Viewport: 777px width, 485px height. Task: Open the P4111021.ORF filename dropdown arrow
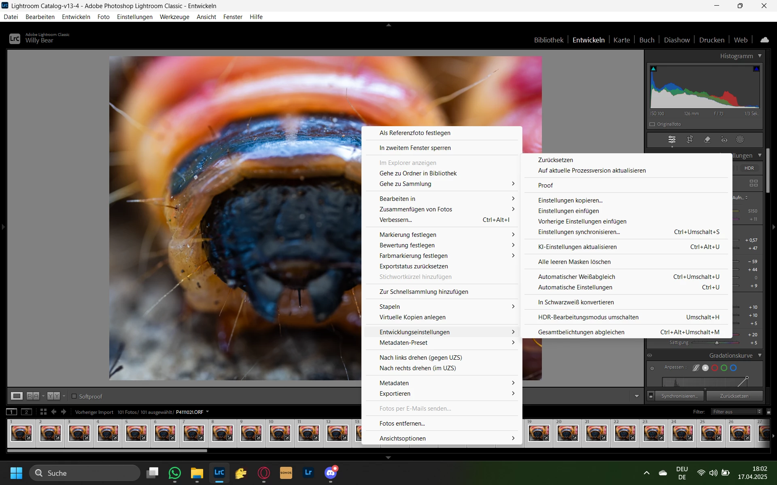click(208, 412)
